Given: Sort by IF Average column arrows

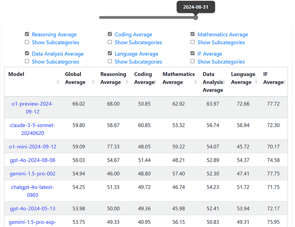Looking at the screenshot, I should [x=285, y=82].
